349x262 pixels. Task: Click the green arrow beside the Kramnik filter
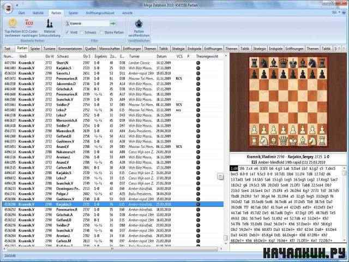113,23
